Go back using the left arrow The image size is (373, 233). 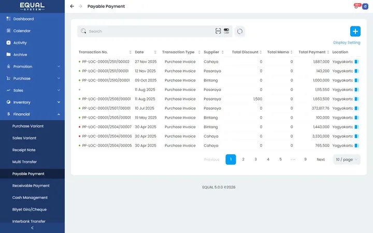tap(72, 6)
